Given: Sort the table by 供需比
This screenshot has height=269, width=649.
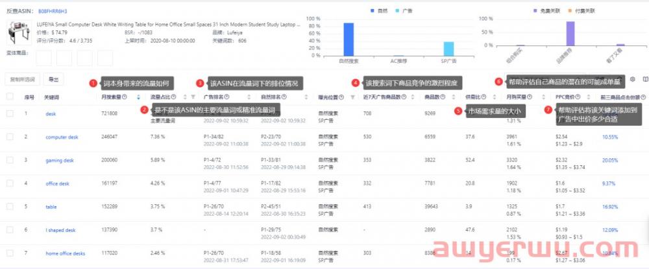Looking at the screenshot, I should click(493, 97).
